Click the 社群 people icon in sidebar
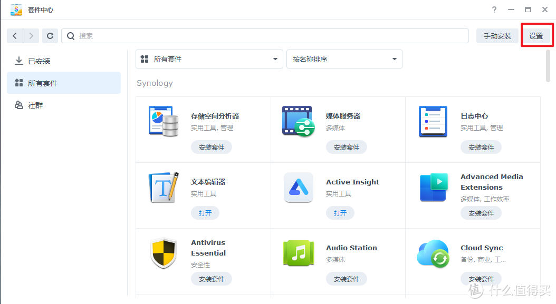The image size is (556, 304). coord(19,105)
